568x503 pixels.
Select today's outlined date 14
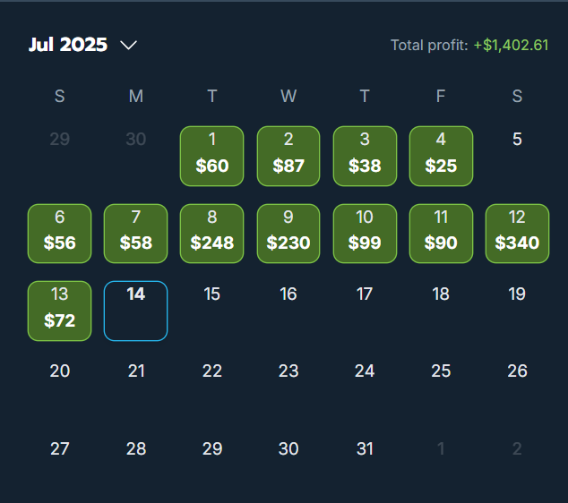136,311
